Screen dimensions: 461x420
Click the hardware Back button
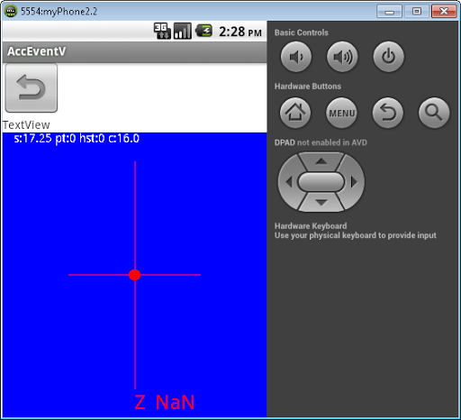[x=388, y=113]
